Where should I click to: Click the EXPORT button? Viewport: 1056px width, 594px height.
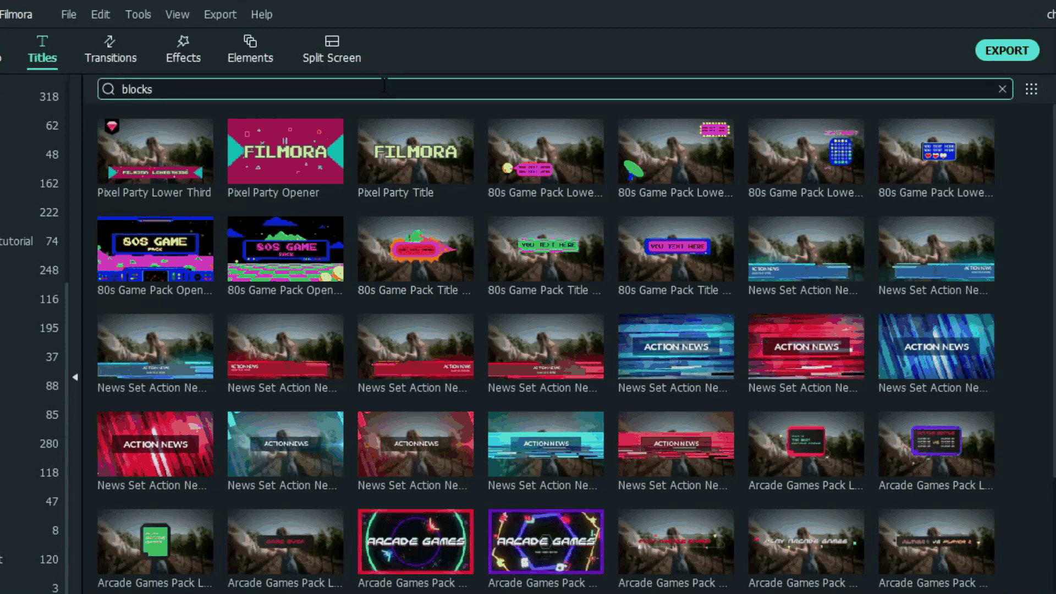tap(1008, 50)
